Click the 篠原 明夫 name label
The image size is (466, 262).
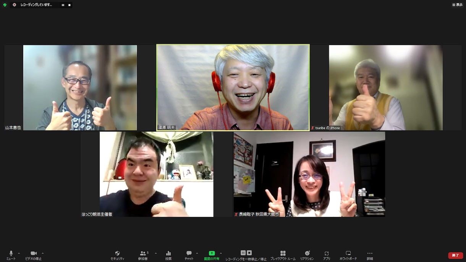[167, 128]
